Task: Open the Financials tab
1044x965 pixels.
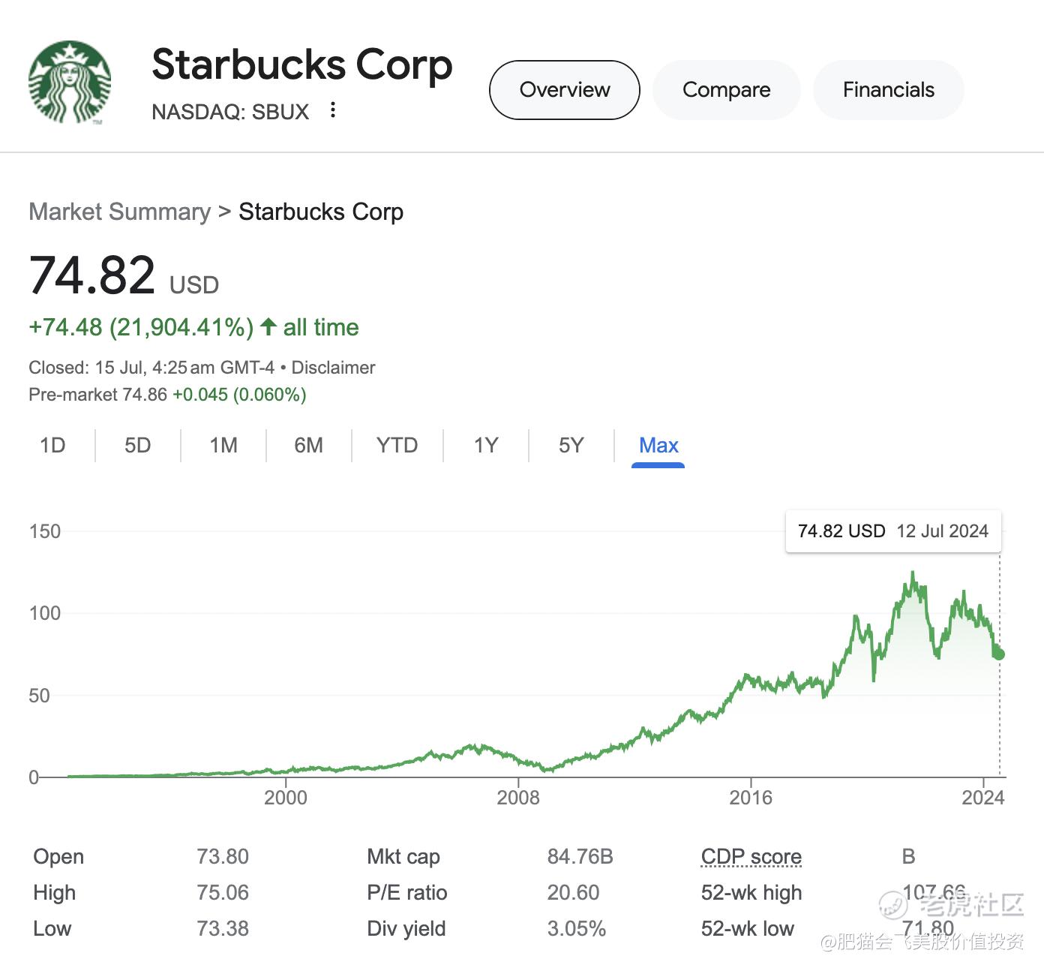Action: pyautogui.click(x=888, y=90)
